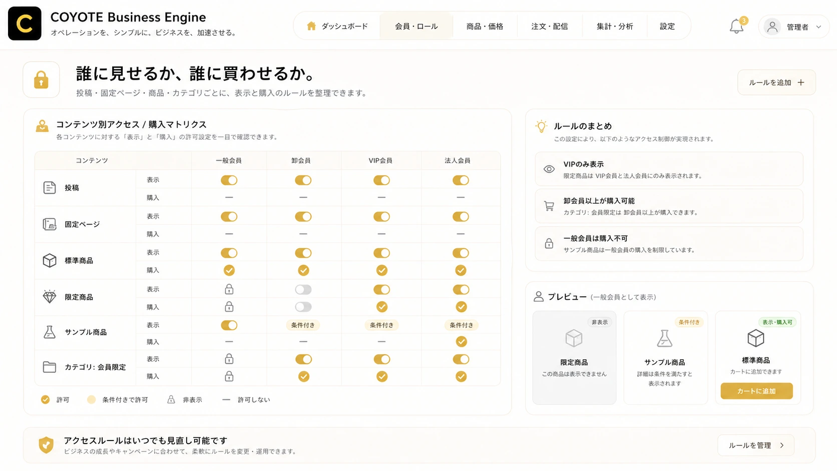Click the chevron in ルールを管理
Viewport: 837px width, 471px height.
pos(782,445)
